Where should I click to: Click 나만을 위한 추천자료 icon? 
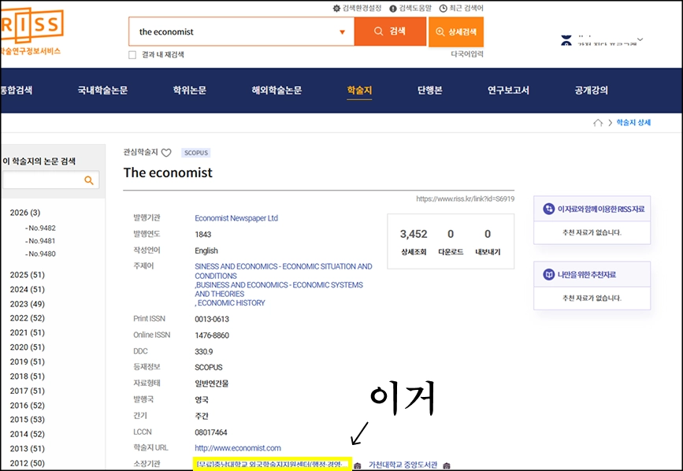click(x=549, y=275)
